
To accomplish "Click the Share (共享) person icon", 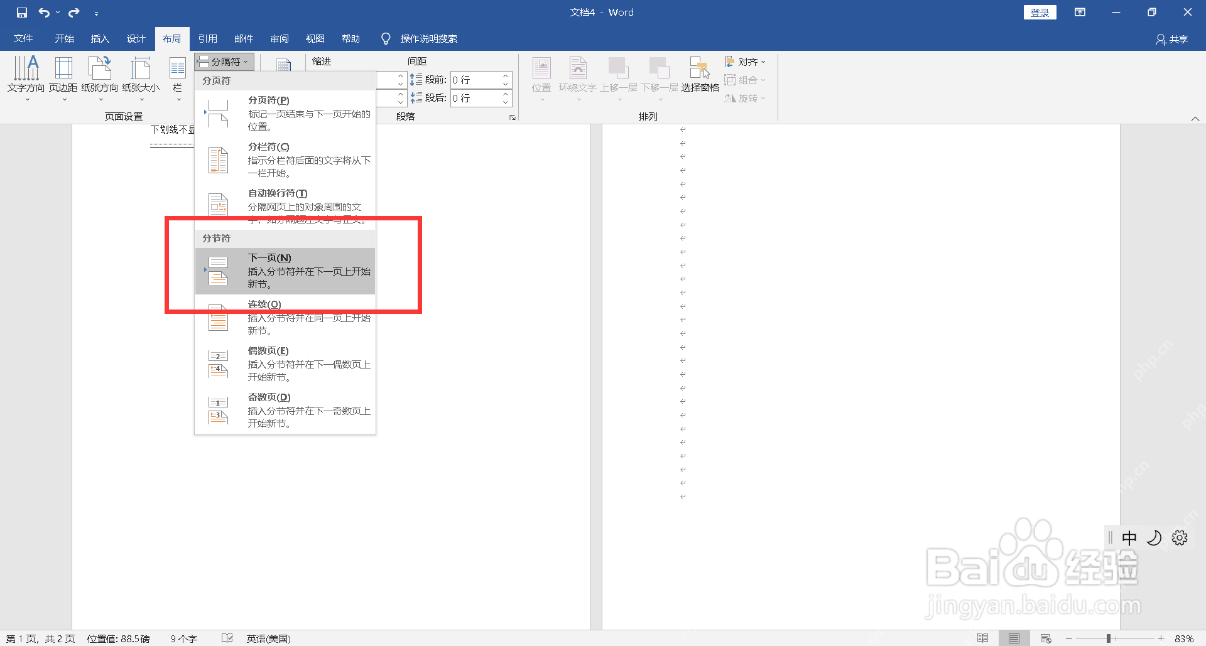I will click(1161, 40).
